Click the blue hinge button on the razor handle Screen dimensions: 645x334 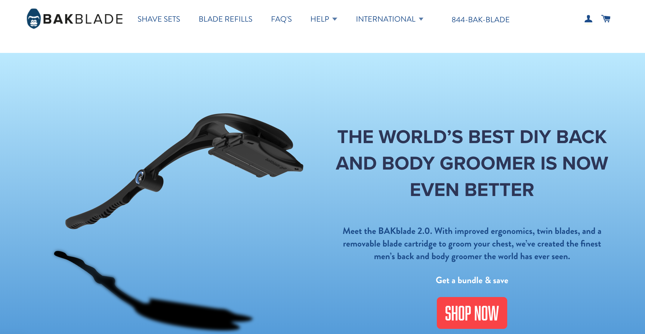click(x=140, y=177)
